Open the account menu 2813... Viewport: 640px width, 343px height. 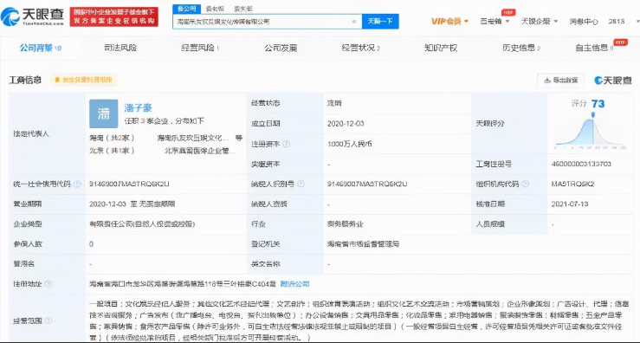click(618, 22)
